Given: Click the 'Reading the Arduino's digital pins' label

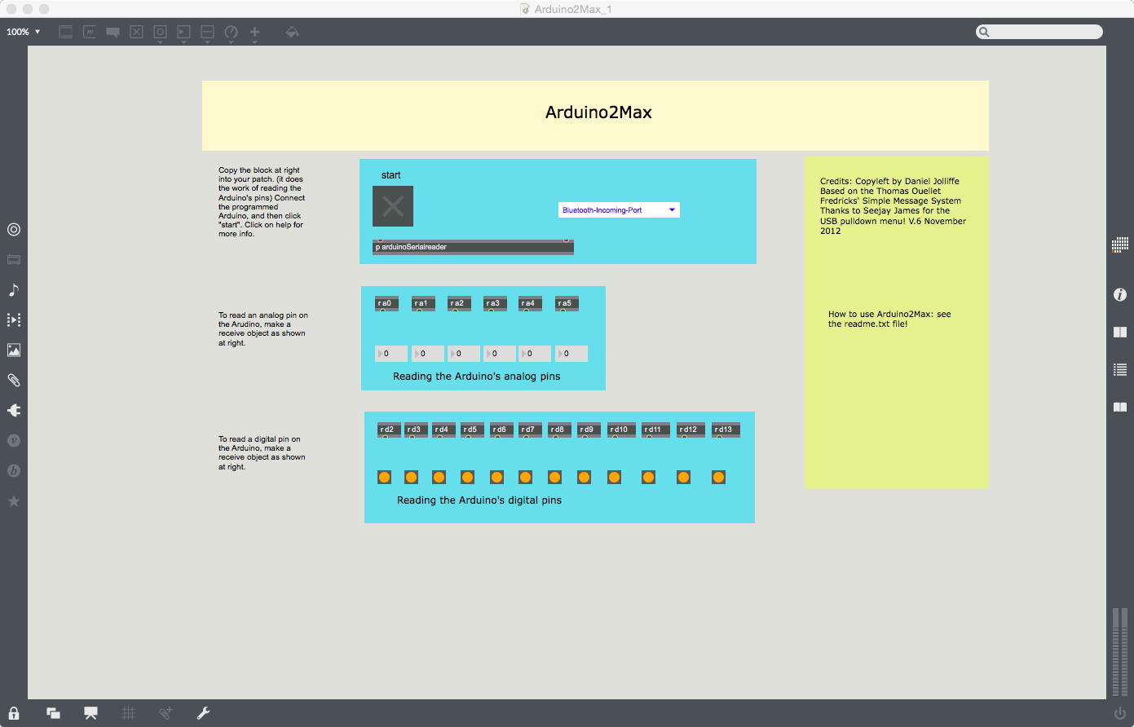Looking at the screenshot, I should 479,500.
